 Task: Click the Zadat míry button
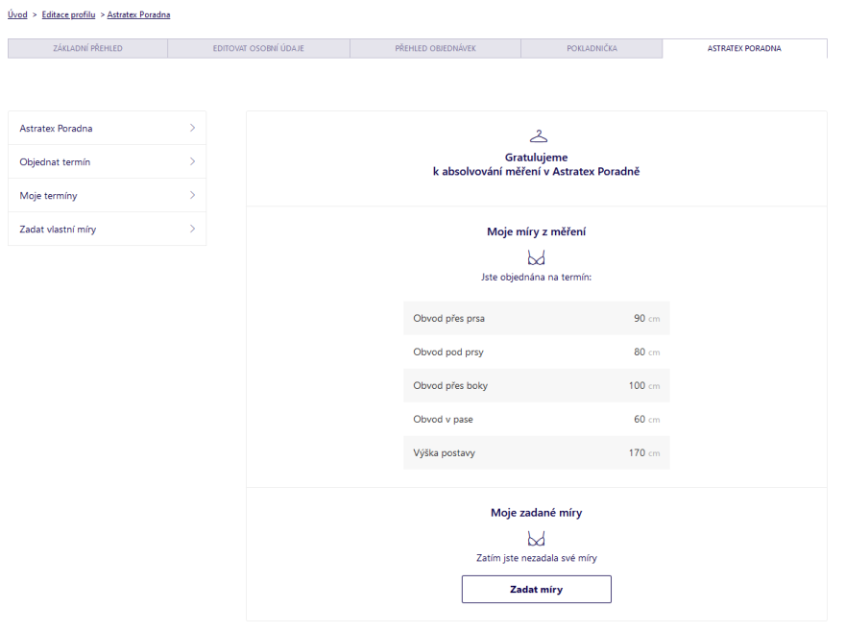pos(536,590)
